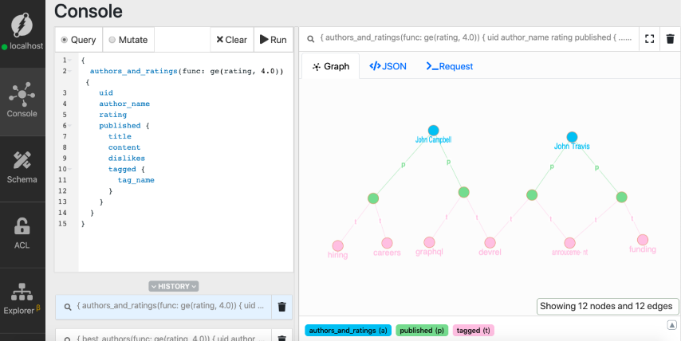
Task: Select the Query radio button
Action: pyautogui.click(x=65, y=40)
